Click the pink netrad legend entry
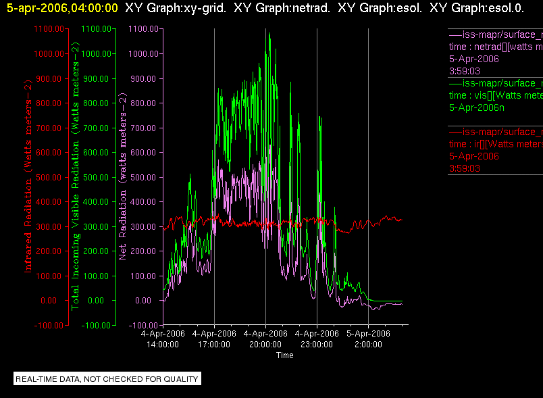Screen dimensions: 543x398 pos(496,53)
